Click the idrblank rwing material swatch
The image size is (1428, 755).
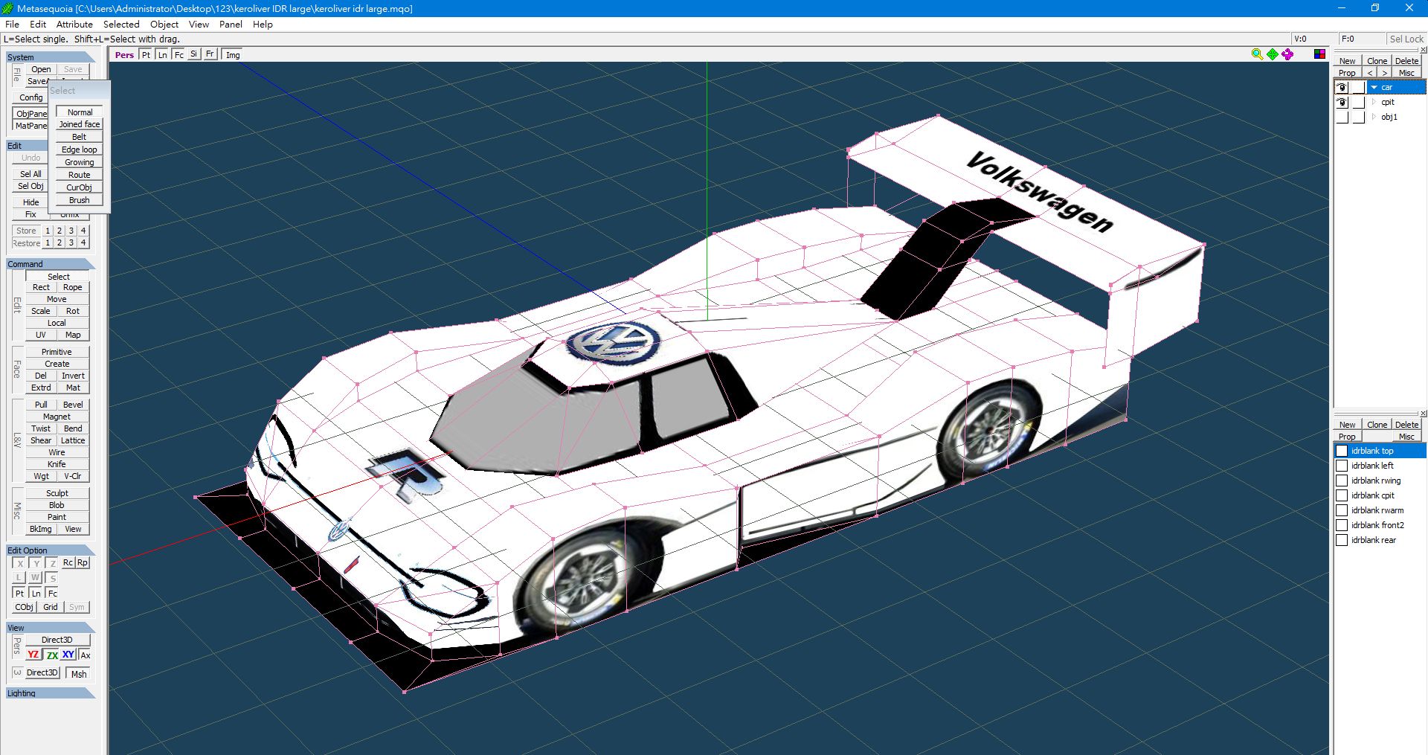click(1342, 481)
